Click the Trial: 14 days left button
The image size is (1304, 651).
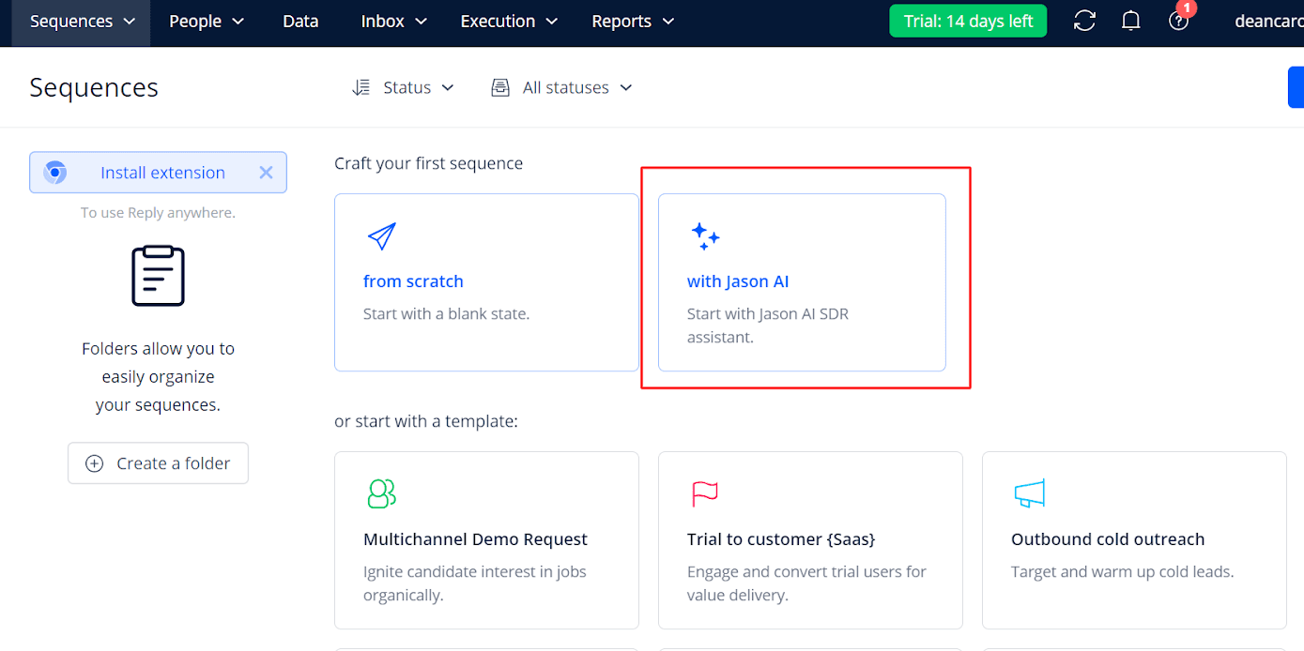click(968, 20)
